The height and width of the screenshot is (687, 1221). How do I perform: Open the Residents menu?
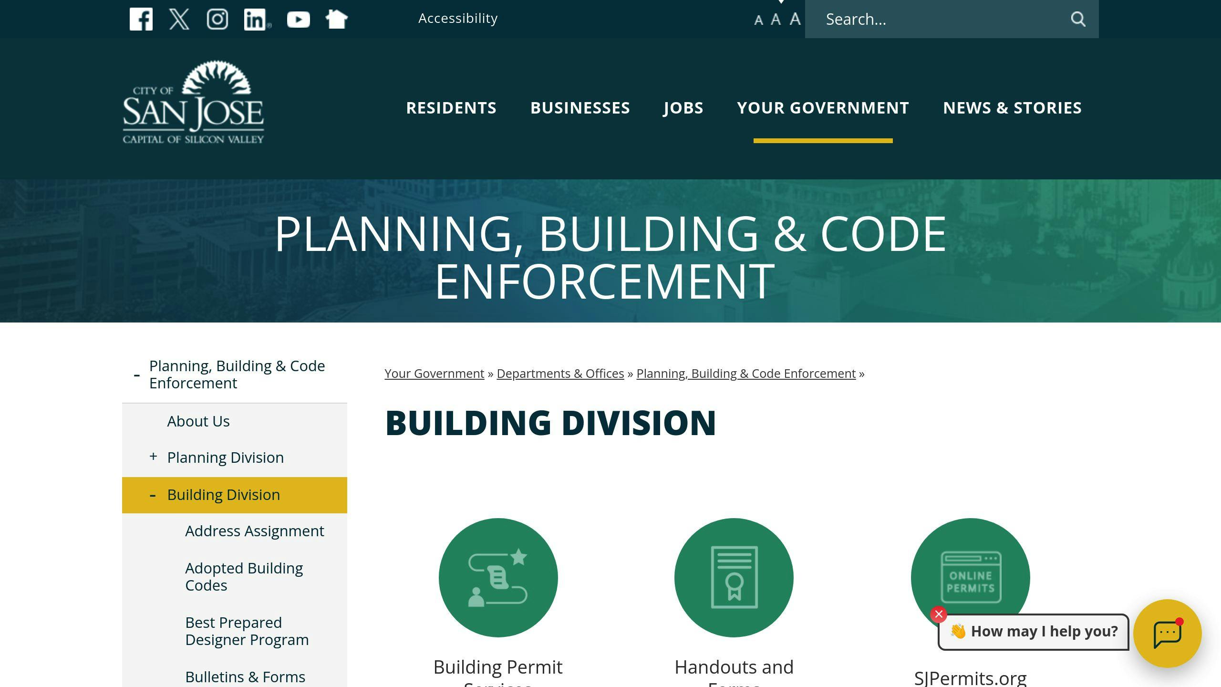(451, 108)
